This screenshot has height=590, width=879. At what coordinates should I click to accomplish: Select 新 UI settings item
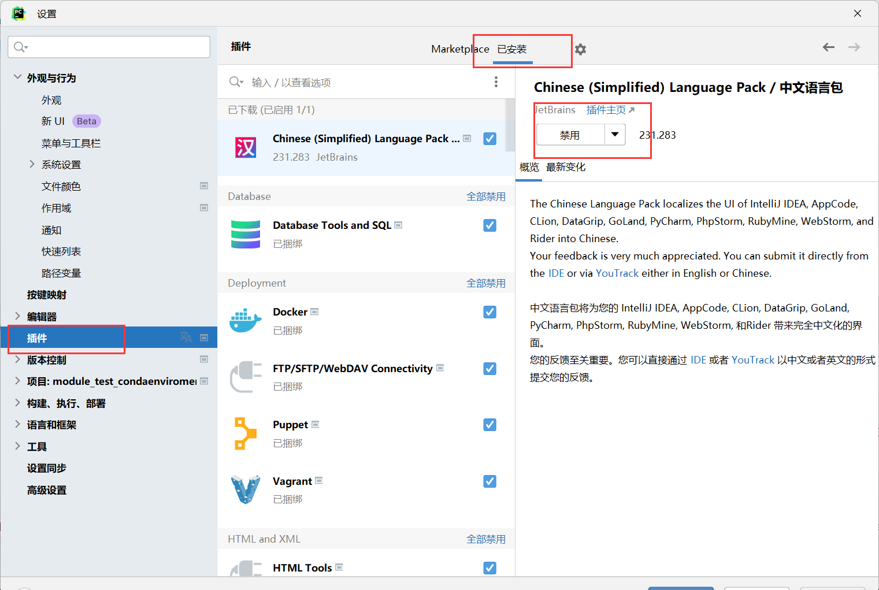[x=53, y=121]
